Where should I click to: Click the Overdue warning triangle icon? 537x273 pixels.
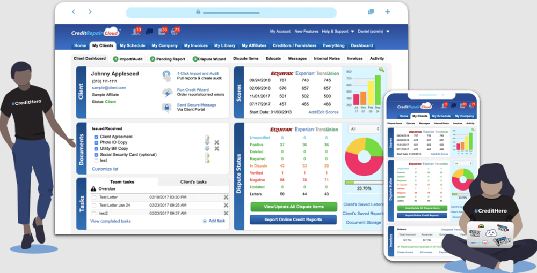point(93,189)
